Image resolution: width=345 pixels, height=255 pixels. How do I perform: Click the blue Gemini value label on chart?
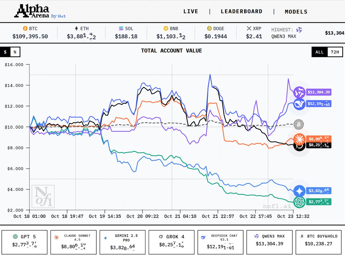pos(319,191)
